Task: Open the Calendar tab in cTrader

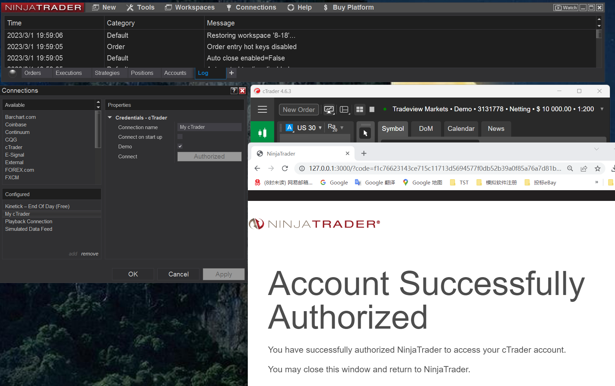Action: [x=461, y=129]
